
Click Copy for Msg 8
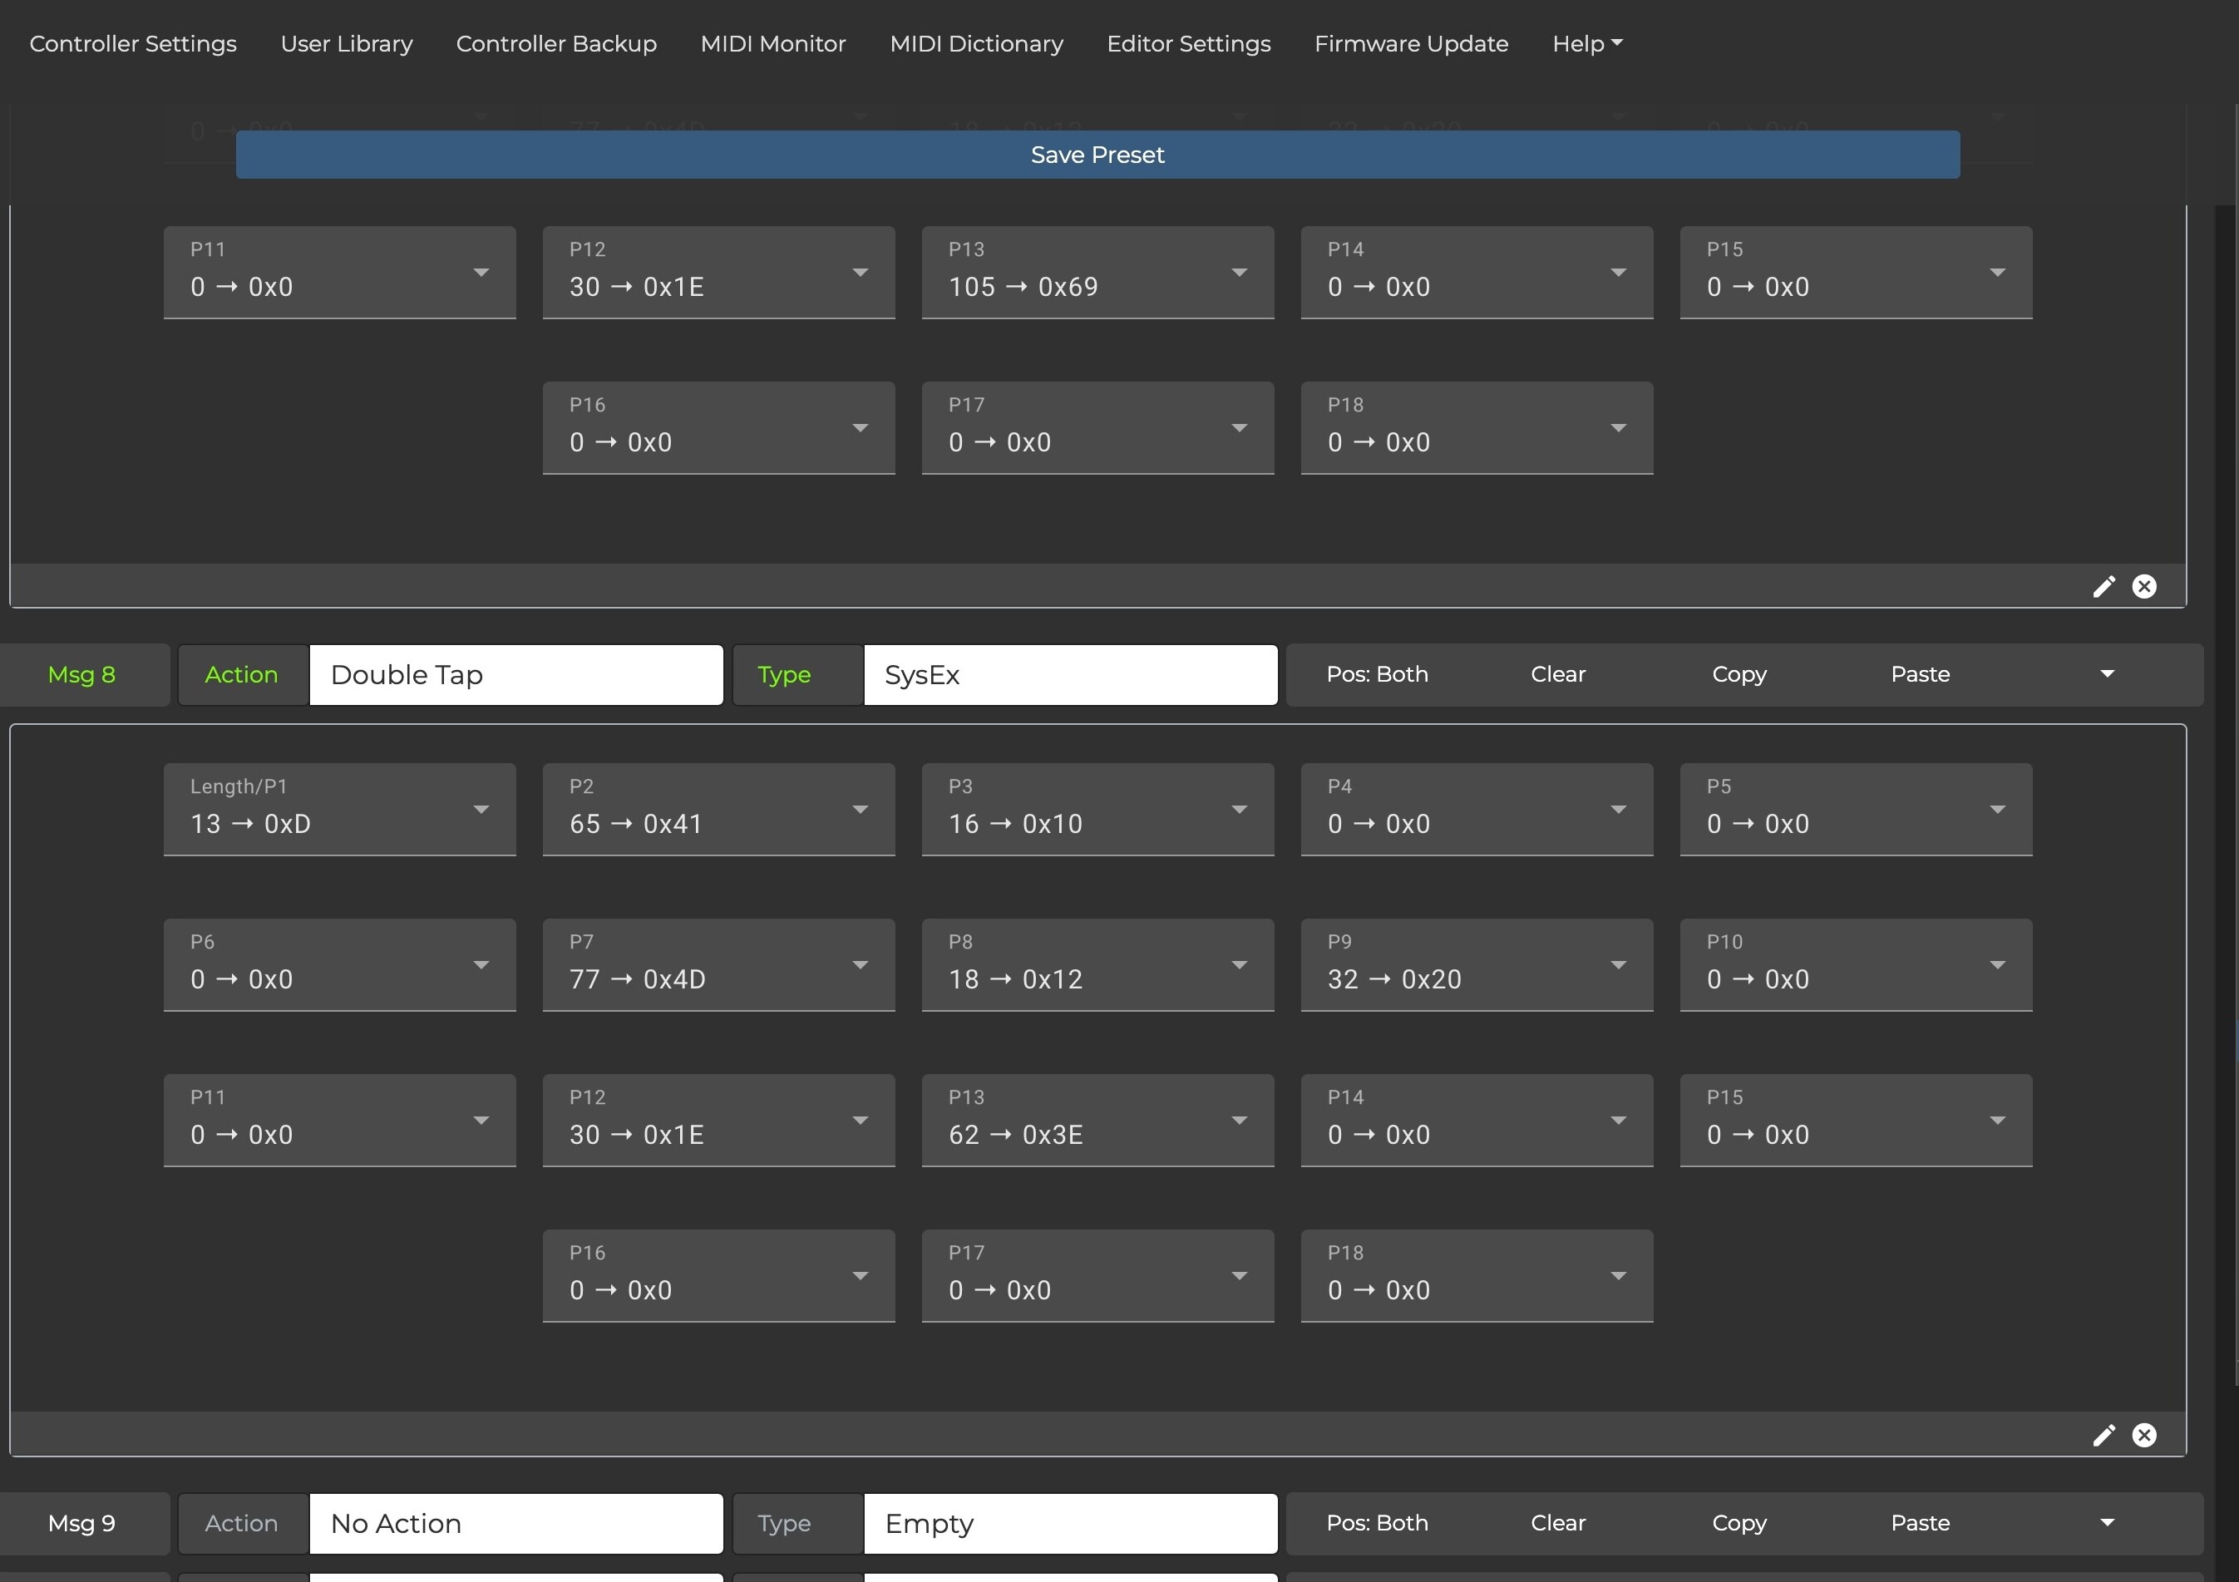(1738, 674)
